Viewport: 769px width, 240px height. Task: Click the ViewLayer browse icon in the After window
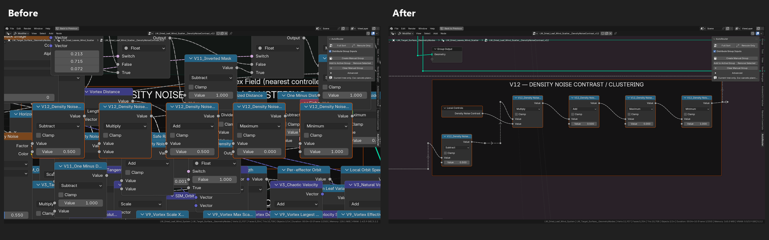pos(738,28)
